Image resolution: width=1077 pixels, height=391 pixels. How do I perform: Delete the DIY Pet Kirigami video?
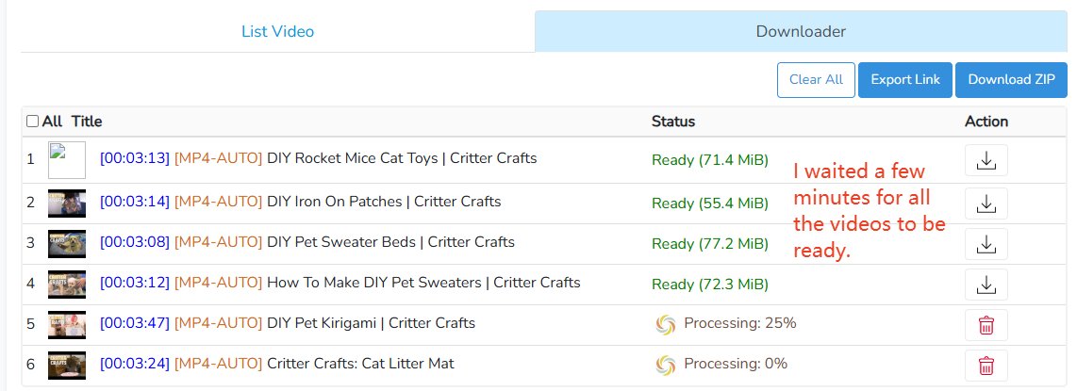pos(986,325)
